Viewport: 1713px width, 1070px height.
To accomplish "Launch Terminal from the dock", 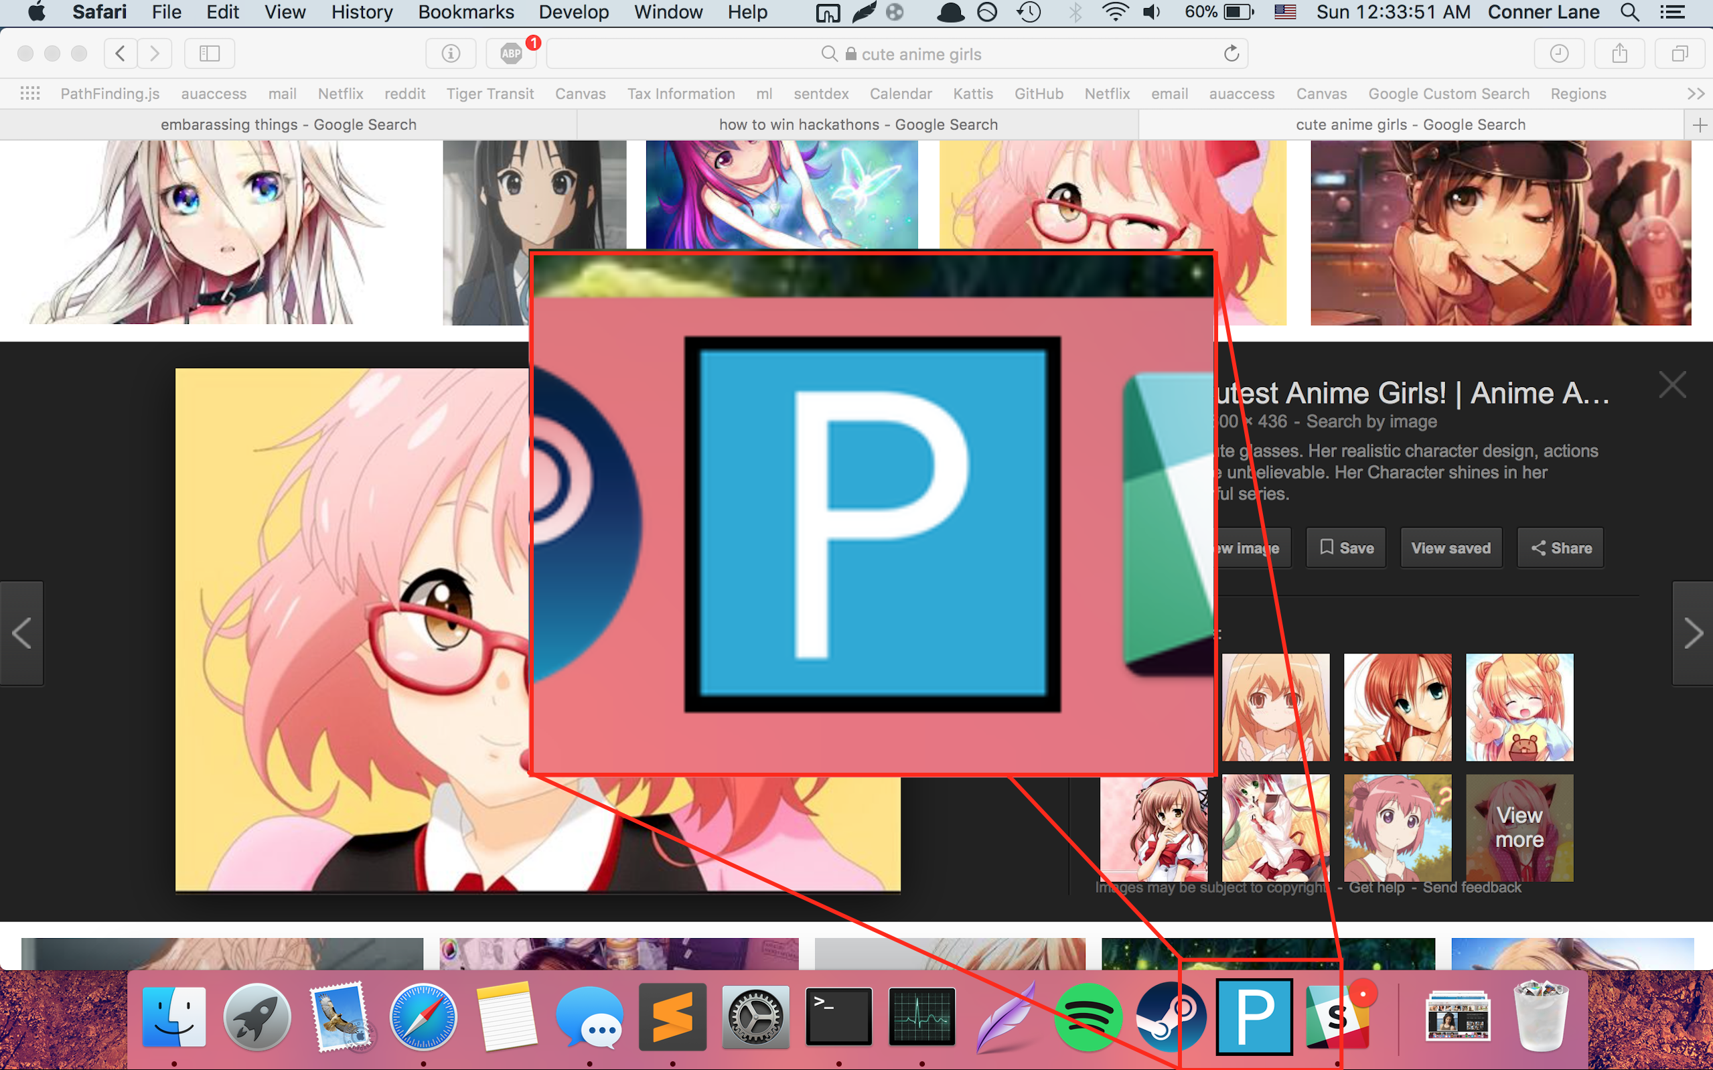I will click(838, 1017).
